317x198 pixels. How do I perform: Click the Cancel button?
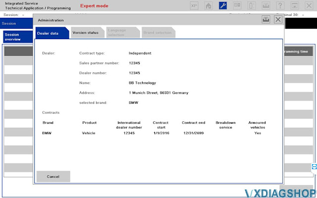tap(53, 176)
